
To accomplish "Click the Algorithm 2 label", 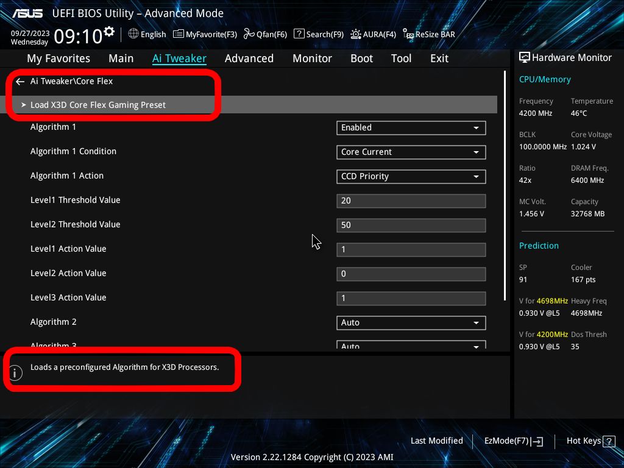I will pos(54,322).
